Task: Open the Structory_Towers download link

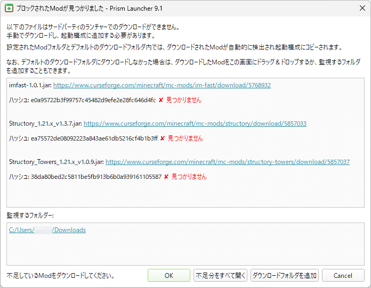Action: [228, 162]
